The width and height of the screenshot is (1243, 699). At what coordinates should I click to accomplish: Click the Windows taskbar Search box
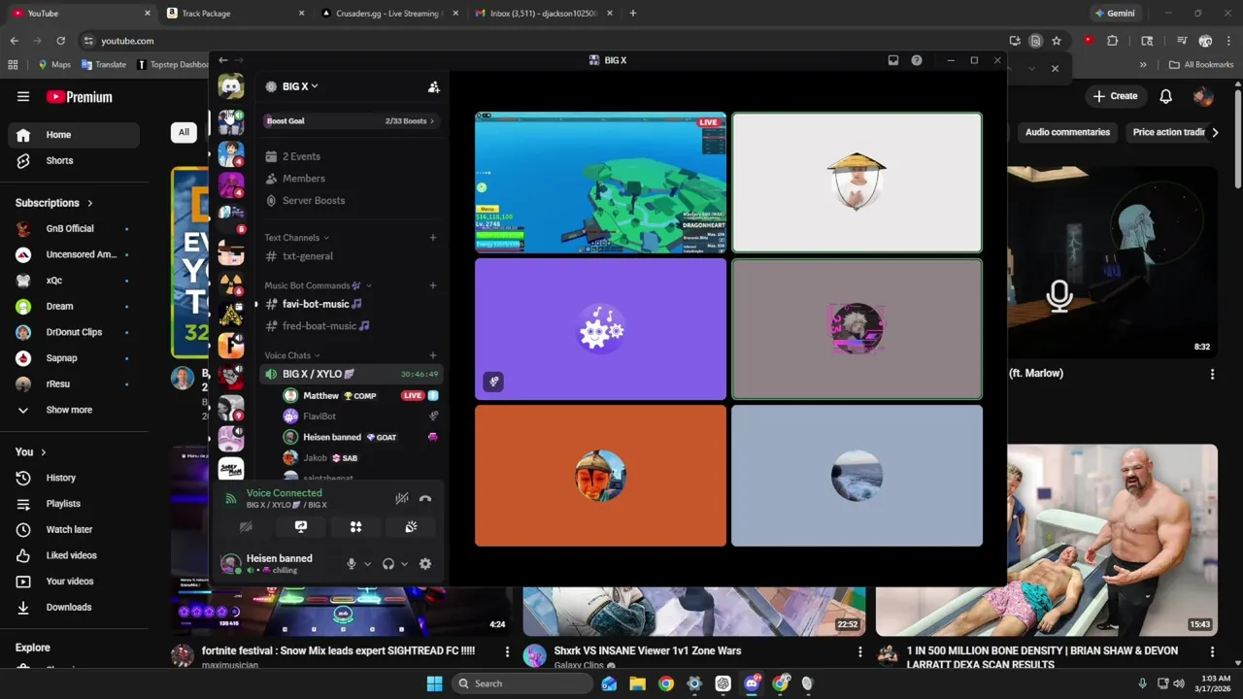click(522, 683)
